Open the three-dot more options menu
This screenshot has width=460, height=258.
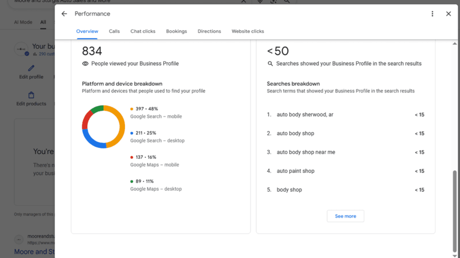[x=432, y=14]
